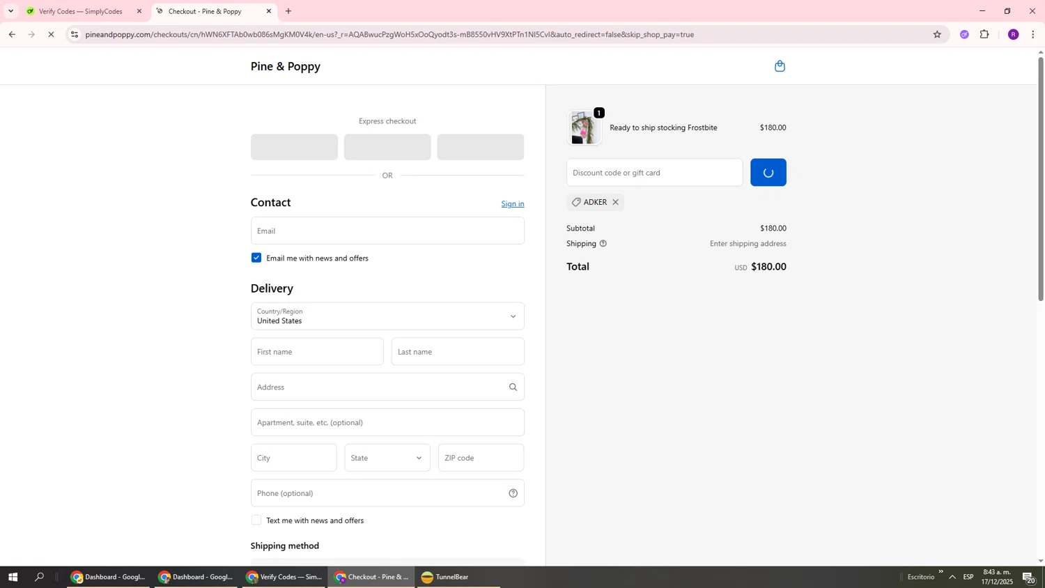Click the address search magnifier icon
The height and width of the screenshot is (588, 1045).
click(513, 387)
